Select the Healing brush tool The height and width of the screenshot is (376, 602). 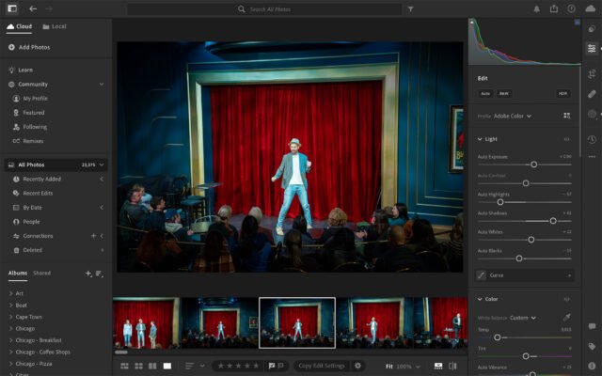click(592, 94)
